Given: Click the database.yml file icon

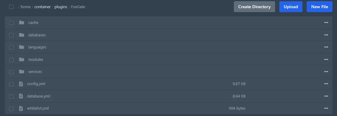Looking at the screenshot, I should 21,96.
